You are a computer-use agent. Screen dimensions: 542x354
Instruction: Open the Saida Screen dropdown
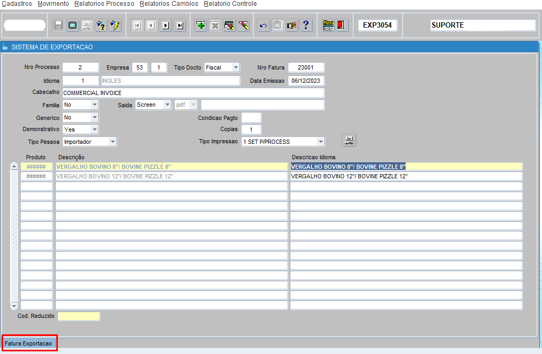point(167,105)
